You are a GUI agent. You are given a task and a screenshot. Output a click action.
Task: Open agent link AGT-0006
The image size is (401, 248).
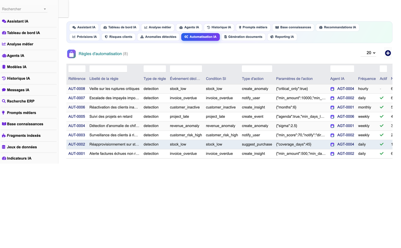pos(346,116)
